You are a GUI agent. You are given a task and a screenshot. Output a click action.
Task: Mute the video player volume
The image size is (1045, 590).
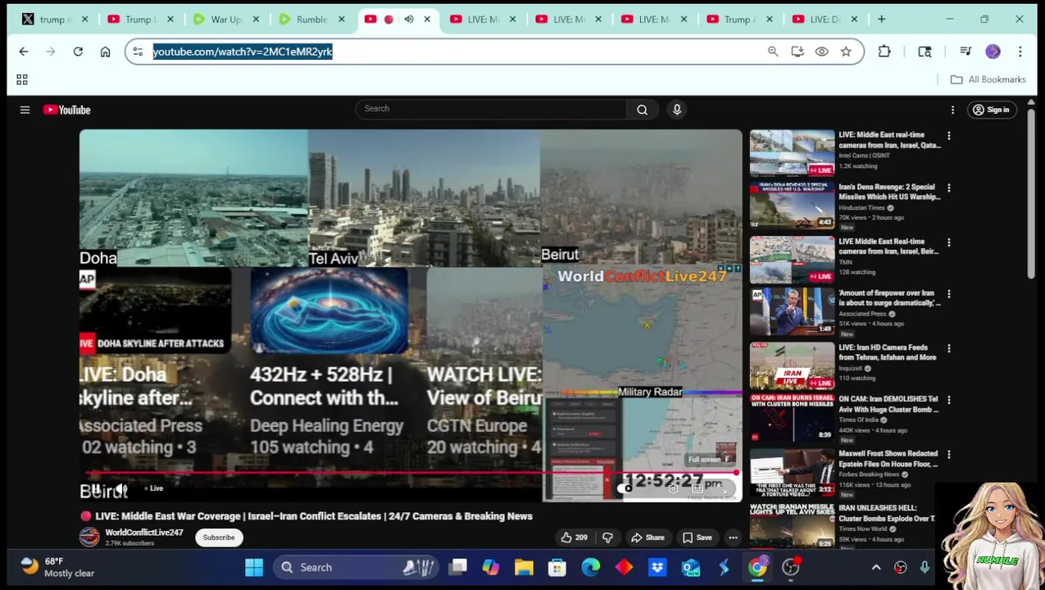tap(121, 489)
